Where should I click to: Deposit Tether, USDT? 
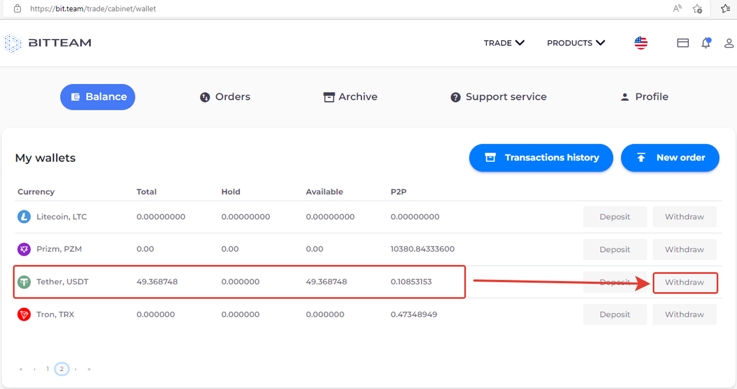pos(615,282)
